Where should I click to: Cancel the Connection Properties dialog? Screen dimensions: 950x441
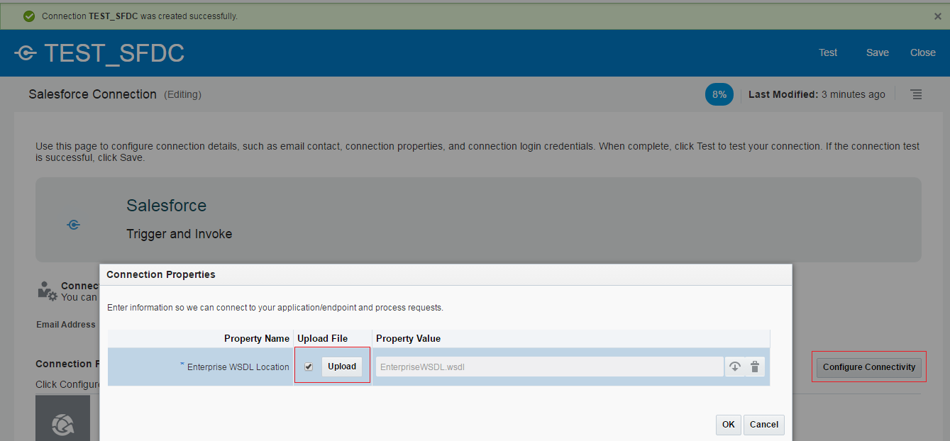click(764, 425)
